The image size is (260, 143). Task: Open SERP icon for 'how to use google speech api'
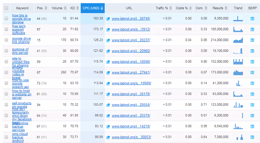tap(252, 83)
